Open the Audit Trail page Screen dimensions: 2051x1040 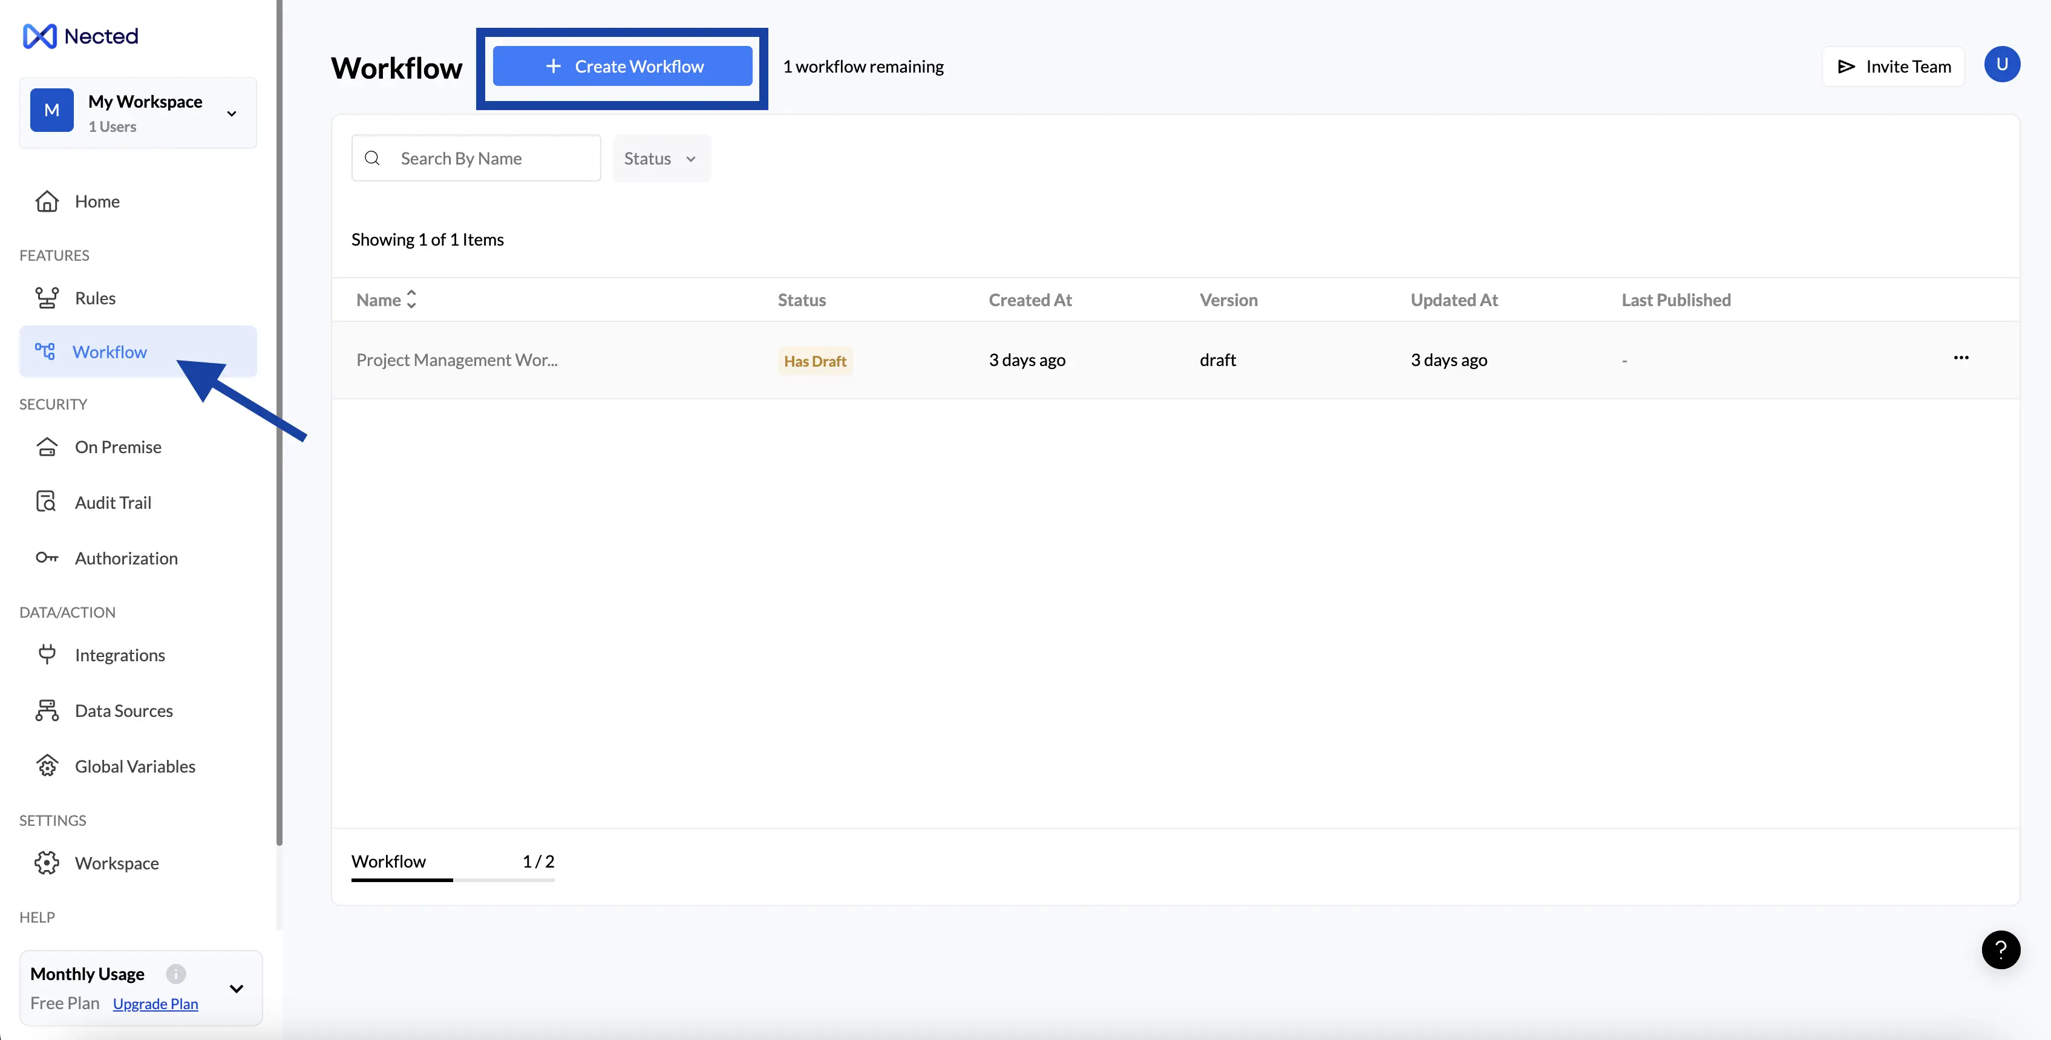tap(113, 503)
